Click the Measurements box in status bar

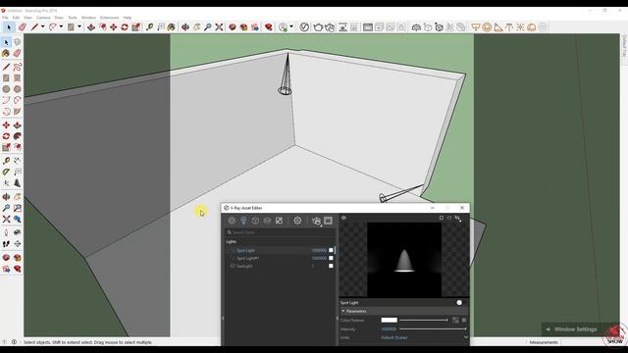(544, 342)
